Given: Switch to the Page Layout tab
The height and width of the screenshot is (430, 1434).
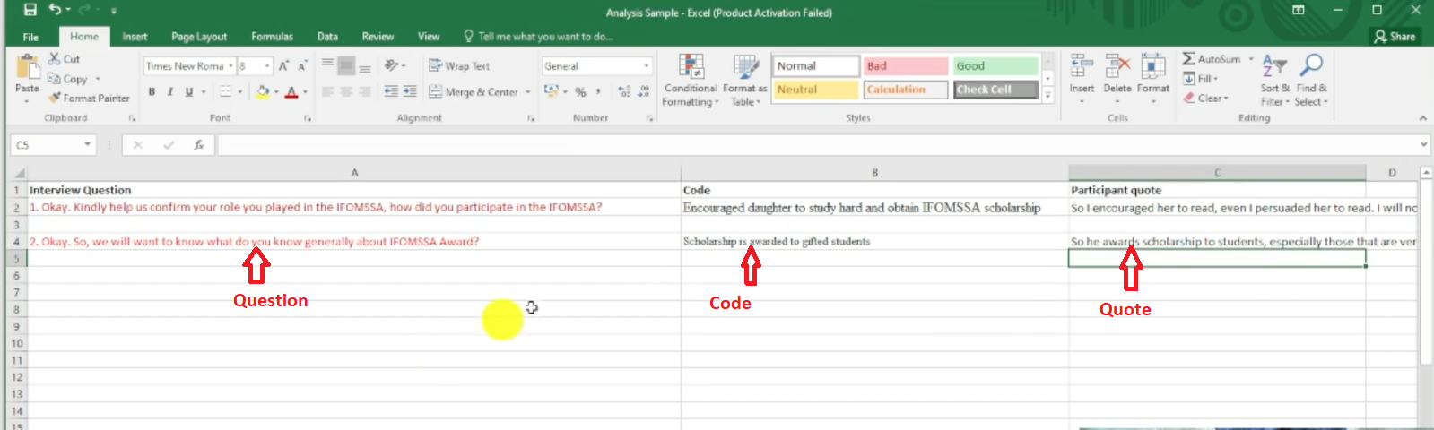Looking at the screenshot, I should [x=199, y=37].
